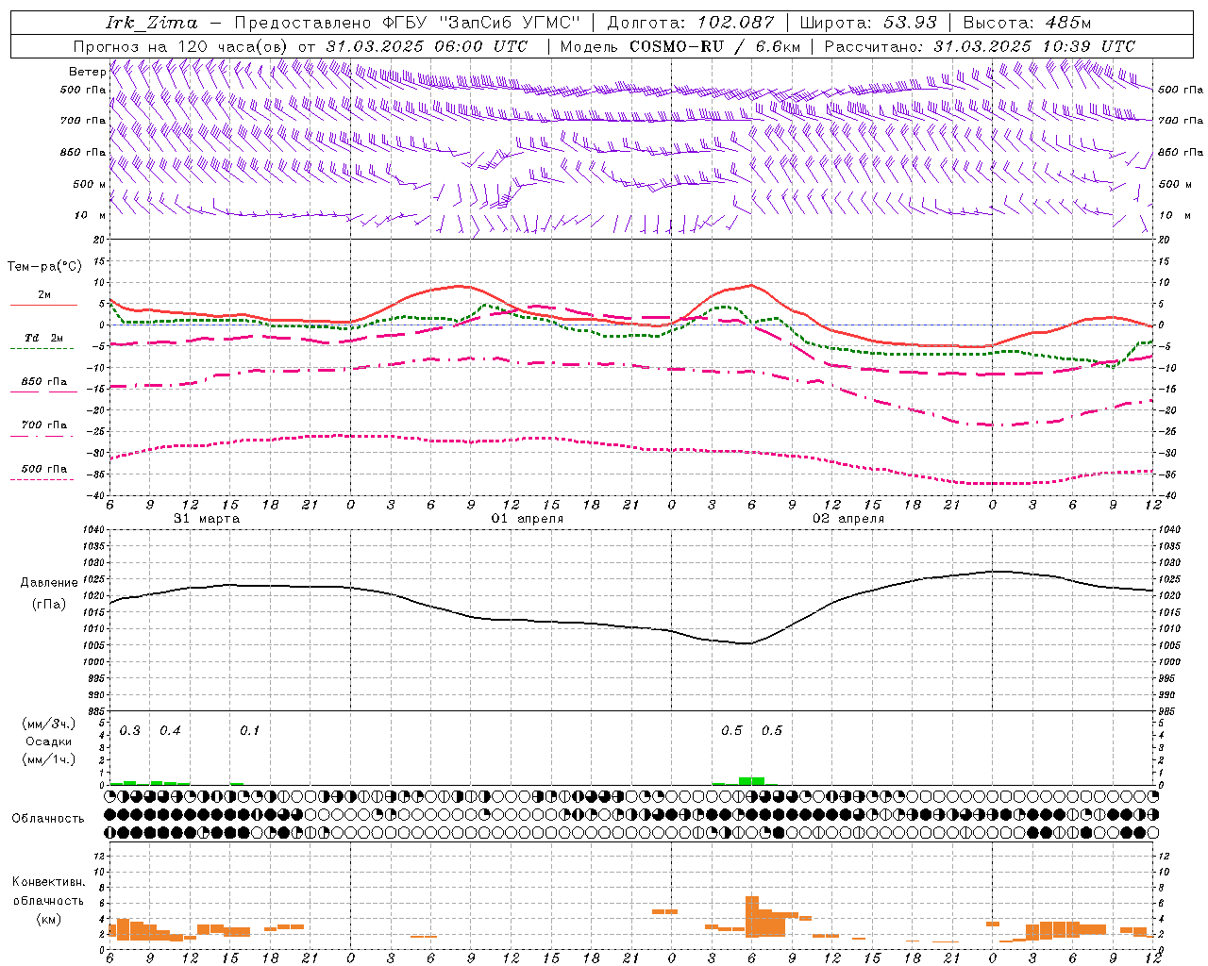Click the station name Irk_Zima in the header
This screenshot has height=966, width=1208.
(x=151, y=23)
